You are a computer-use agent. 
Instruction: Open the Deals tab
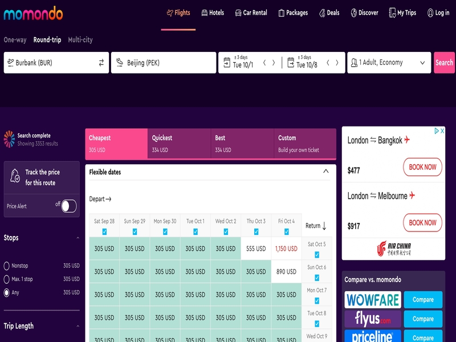(329, 13)
